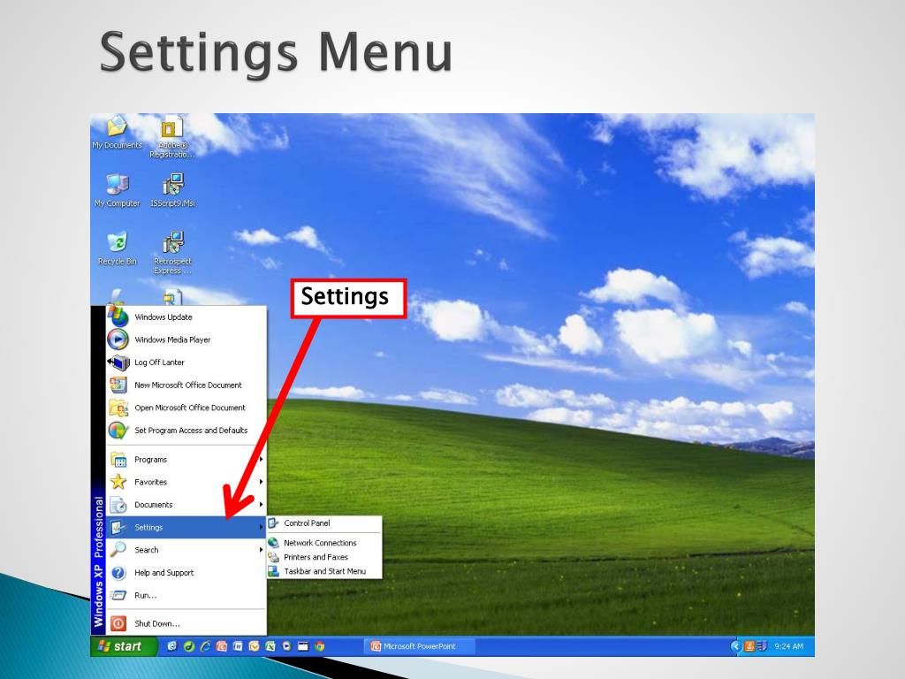The height and width of the screenshot is (679, 905).
Task: Select Adobe Registration desktop icon
Action: pos(172,137)
